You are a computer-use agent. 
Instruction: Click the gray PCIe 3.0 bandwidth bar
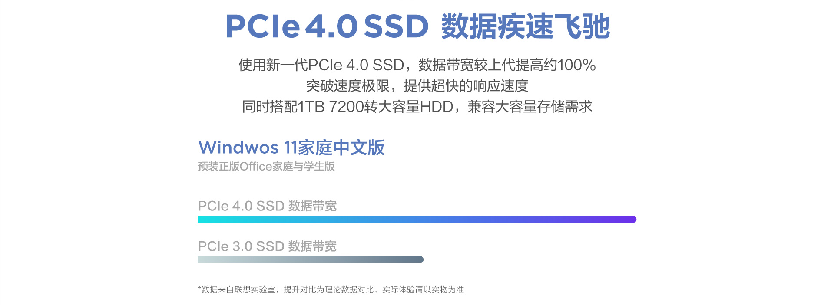click(311, 259)
